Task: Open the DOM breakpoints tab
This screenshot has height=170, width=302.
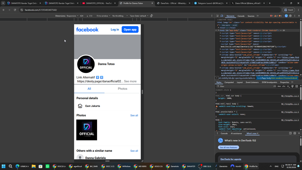Action: 269,82
